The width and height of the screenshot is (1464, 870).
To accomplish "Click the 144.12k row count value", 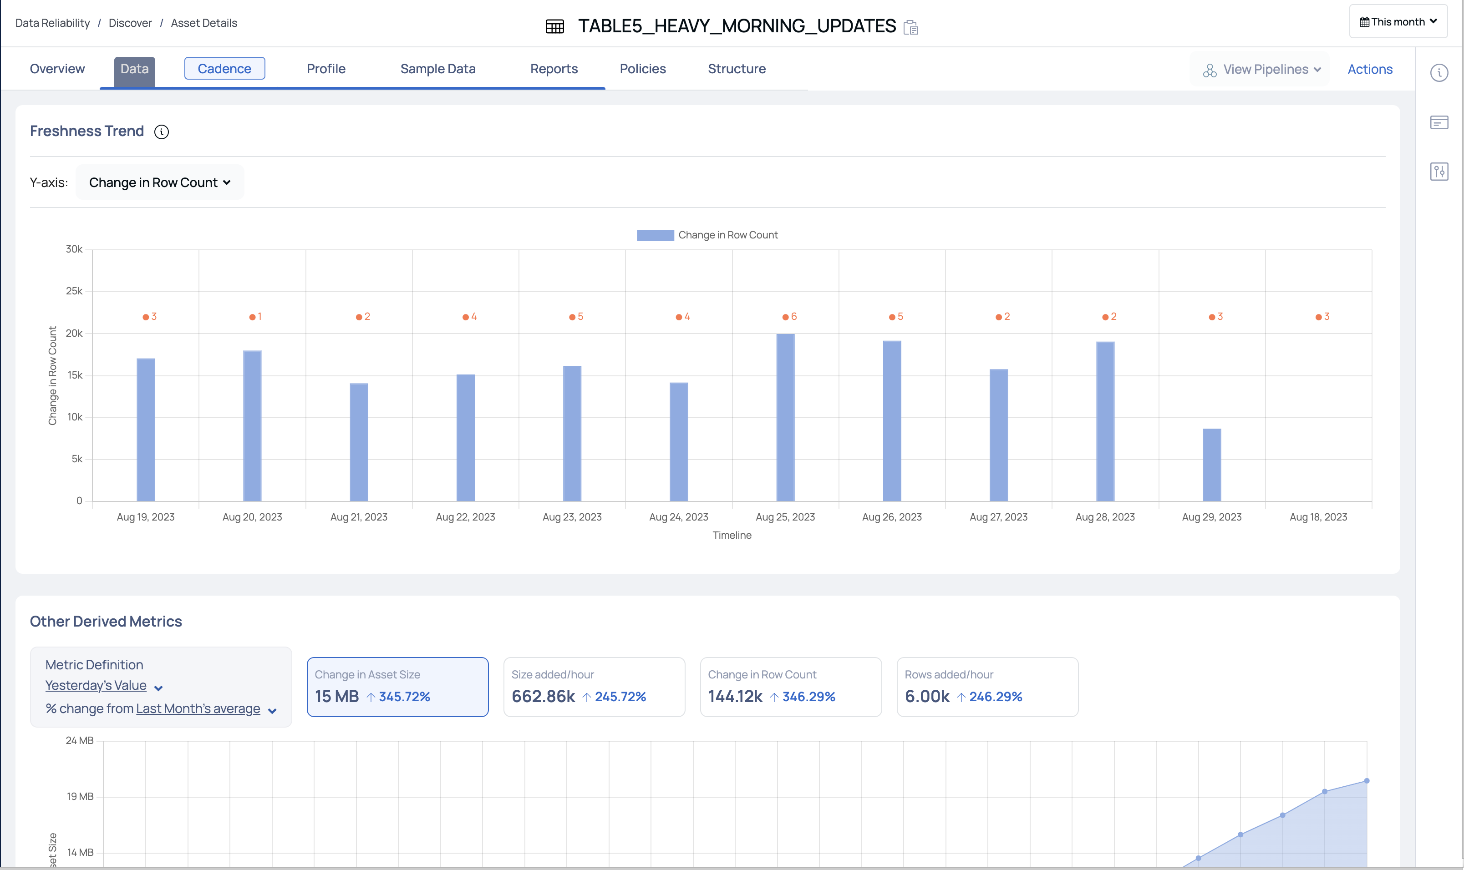I will point(735,697).
